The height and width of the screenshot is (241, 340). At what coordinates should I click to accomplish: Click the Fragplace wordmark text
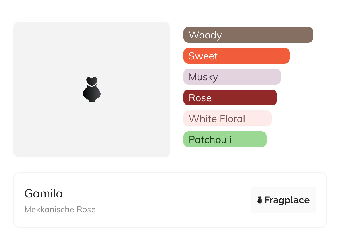pos(287,200)
